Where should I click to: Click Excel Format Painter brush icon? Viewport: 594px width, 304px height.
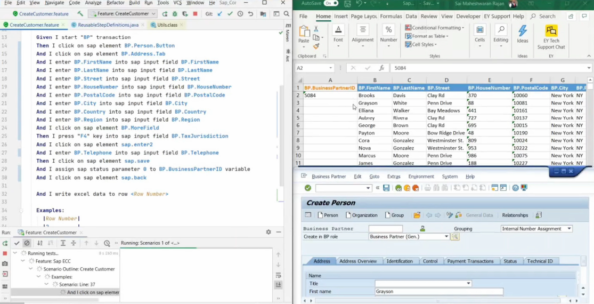pyautogui.click(x=316, y=46)
